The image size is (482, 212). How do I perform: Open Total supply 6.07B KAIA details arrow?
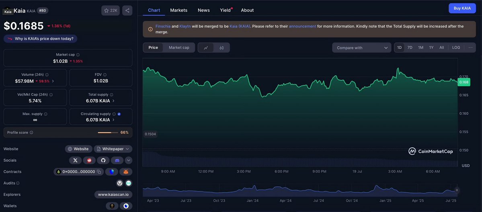(113, 101)
